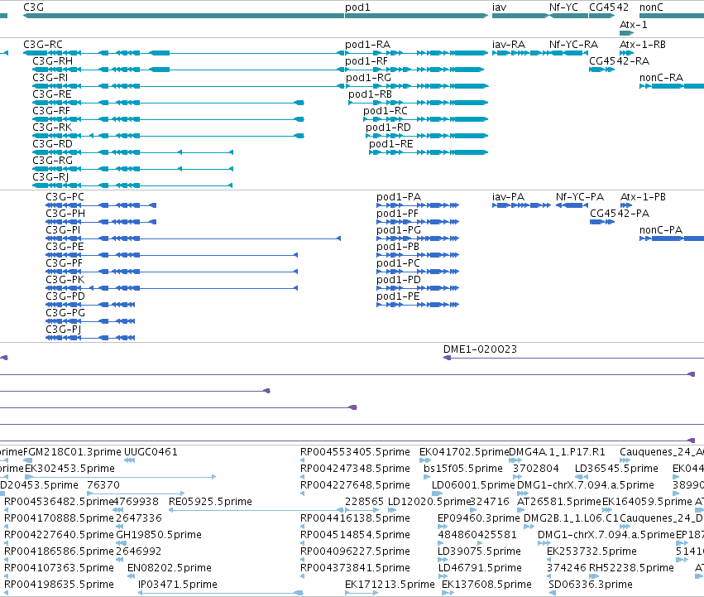Click EST LD46791.5prime
The height and width of the screenshot is (597, 704).
pos(480,568)
